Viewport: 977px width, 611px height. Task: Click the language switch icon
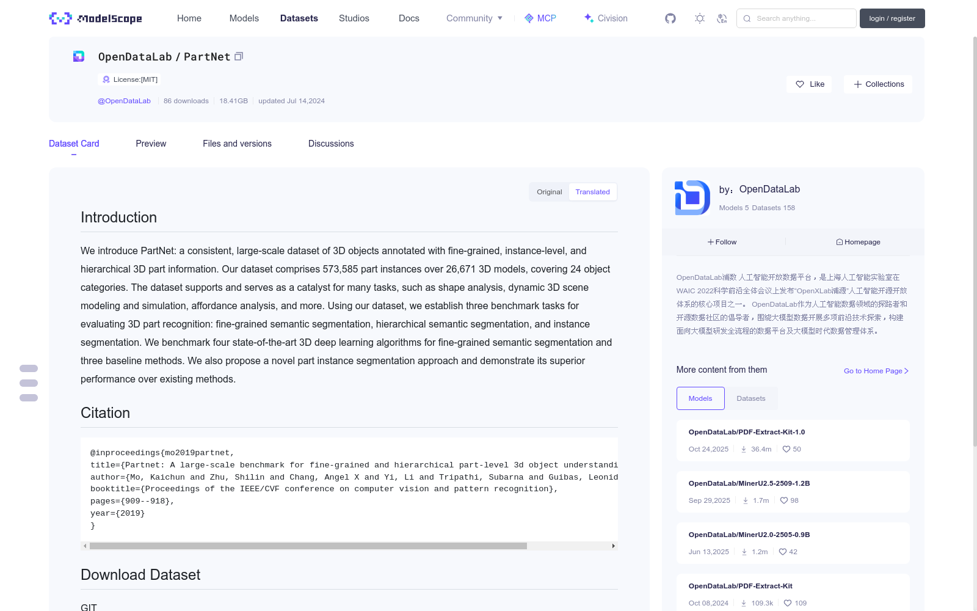[722, 18]
